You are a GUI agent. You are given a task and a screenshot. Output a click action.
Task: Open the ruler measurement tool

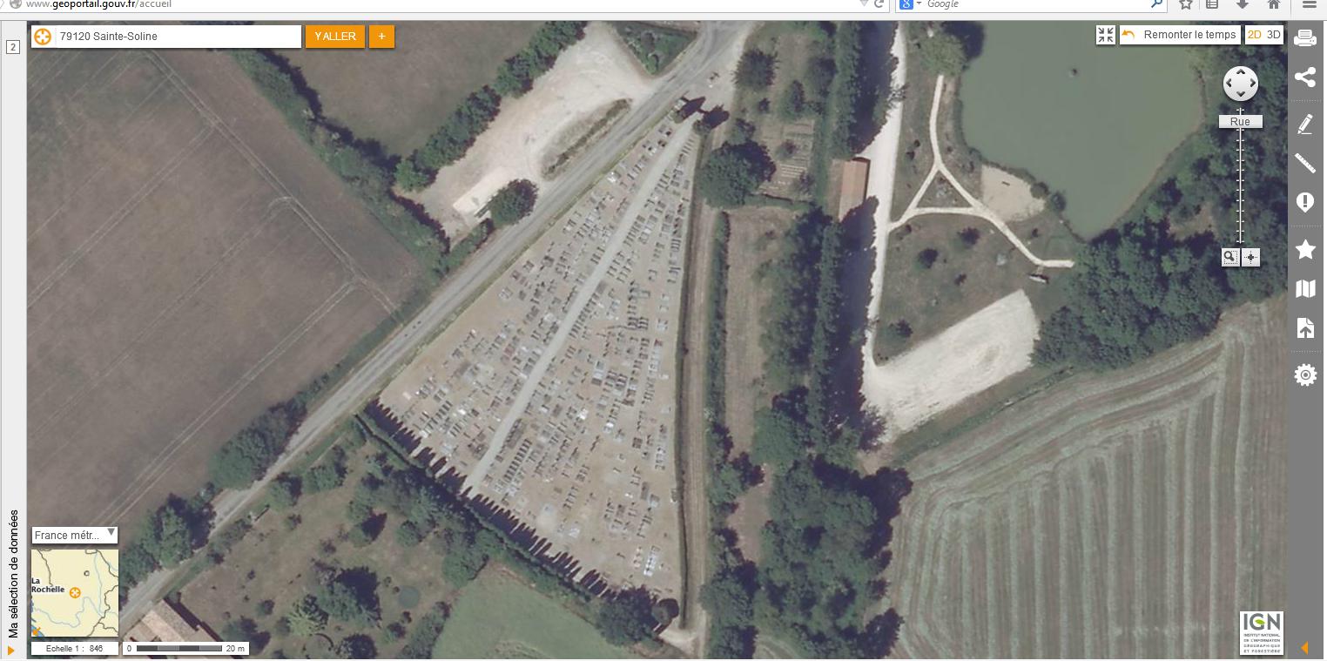1304,163
